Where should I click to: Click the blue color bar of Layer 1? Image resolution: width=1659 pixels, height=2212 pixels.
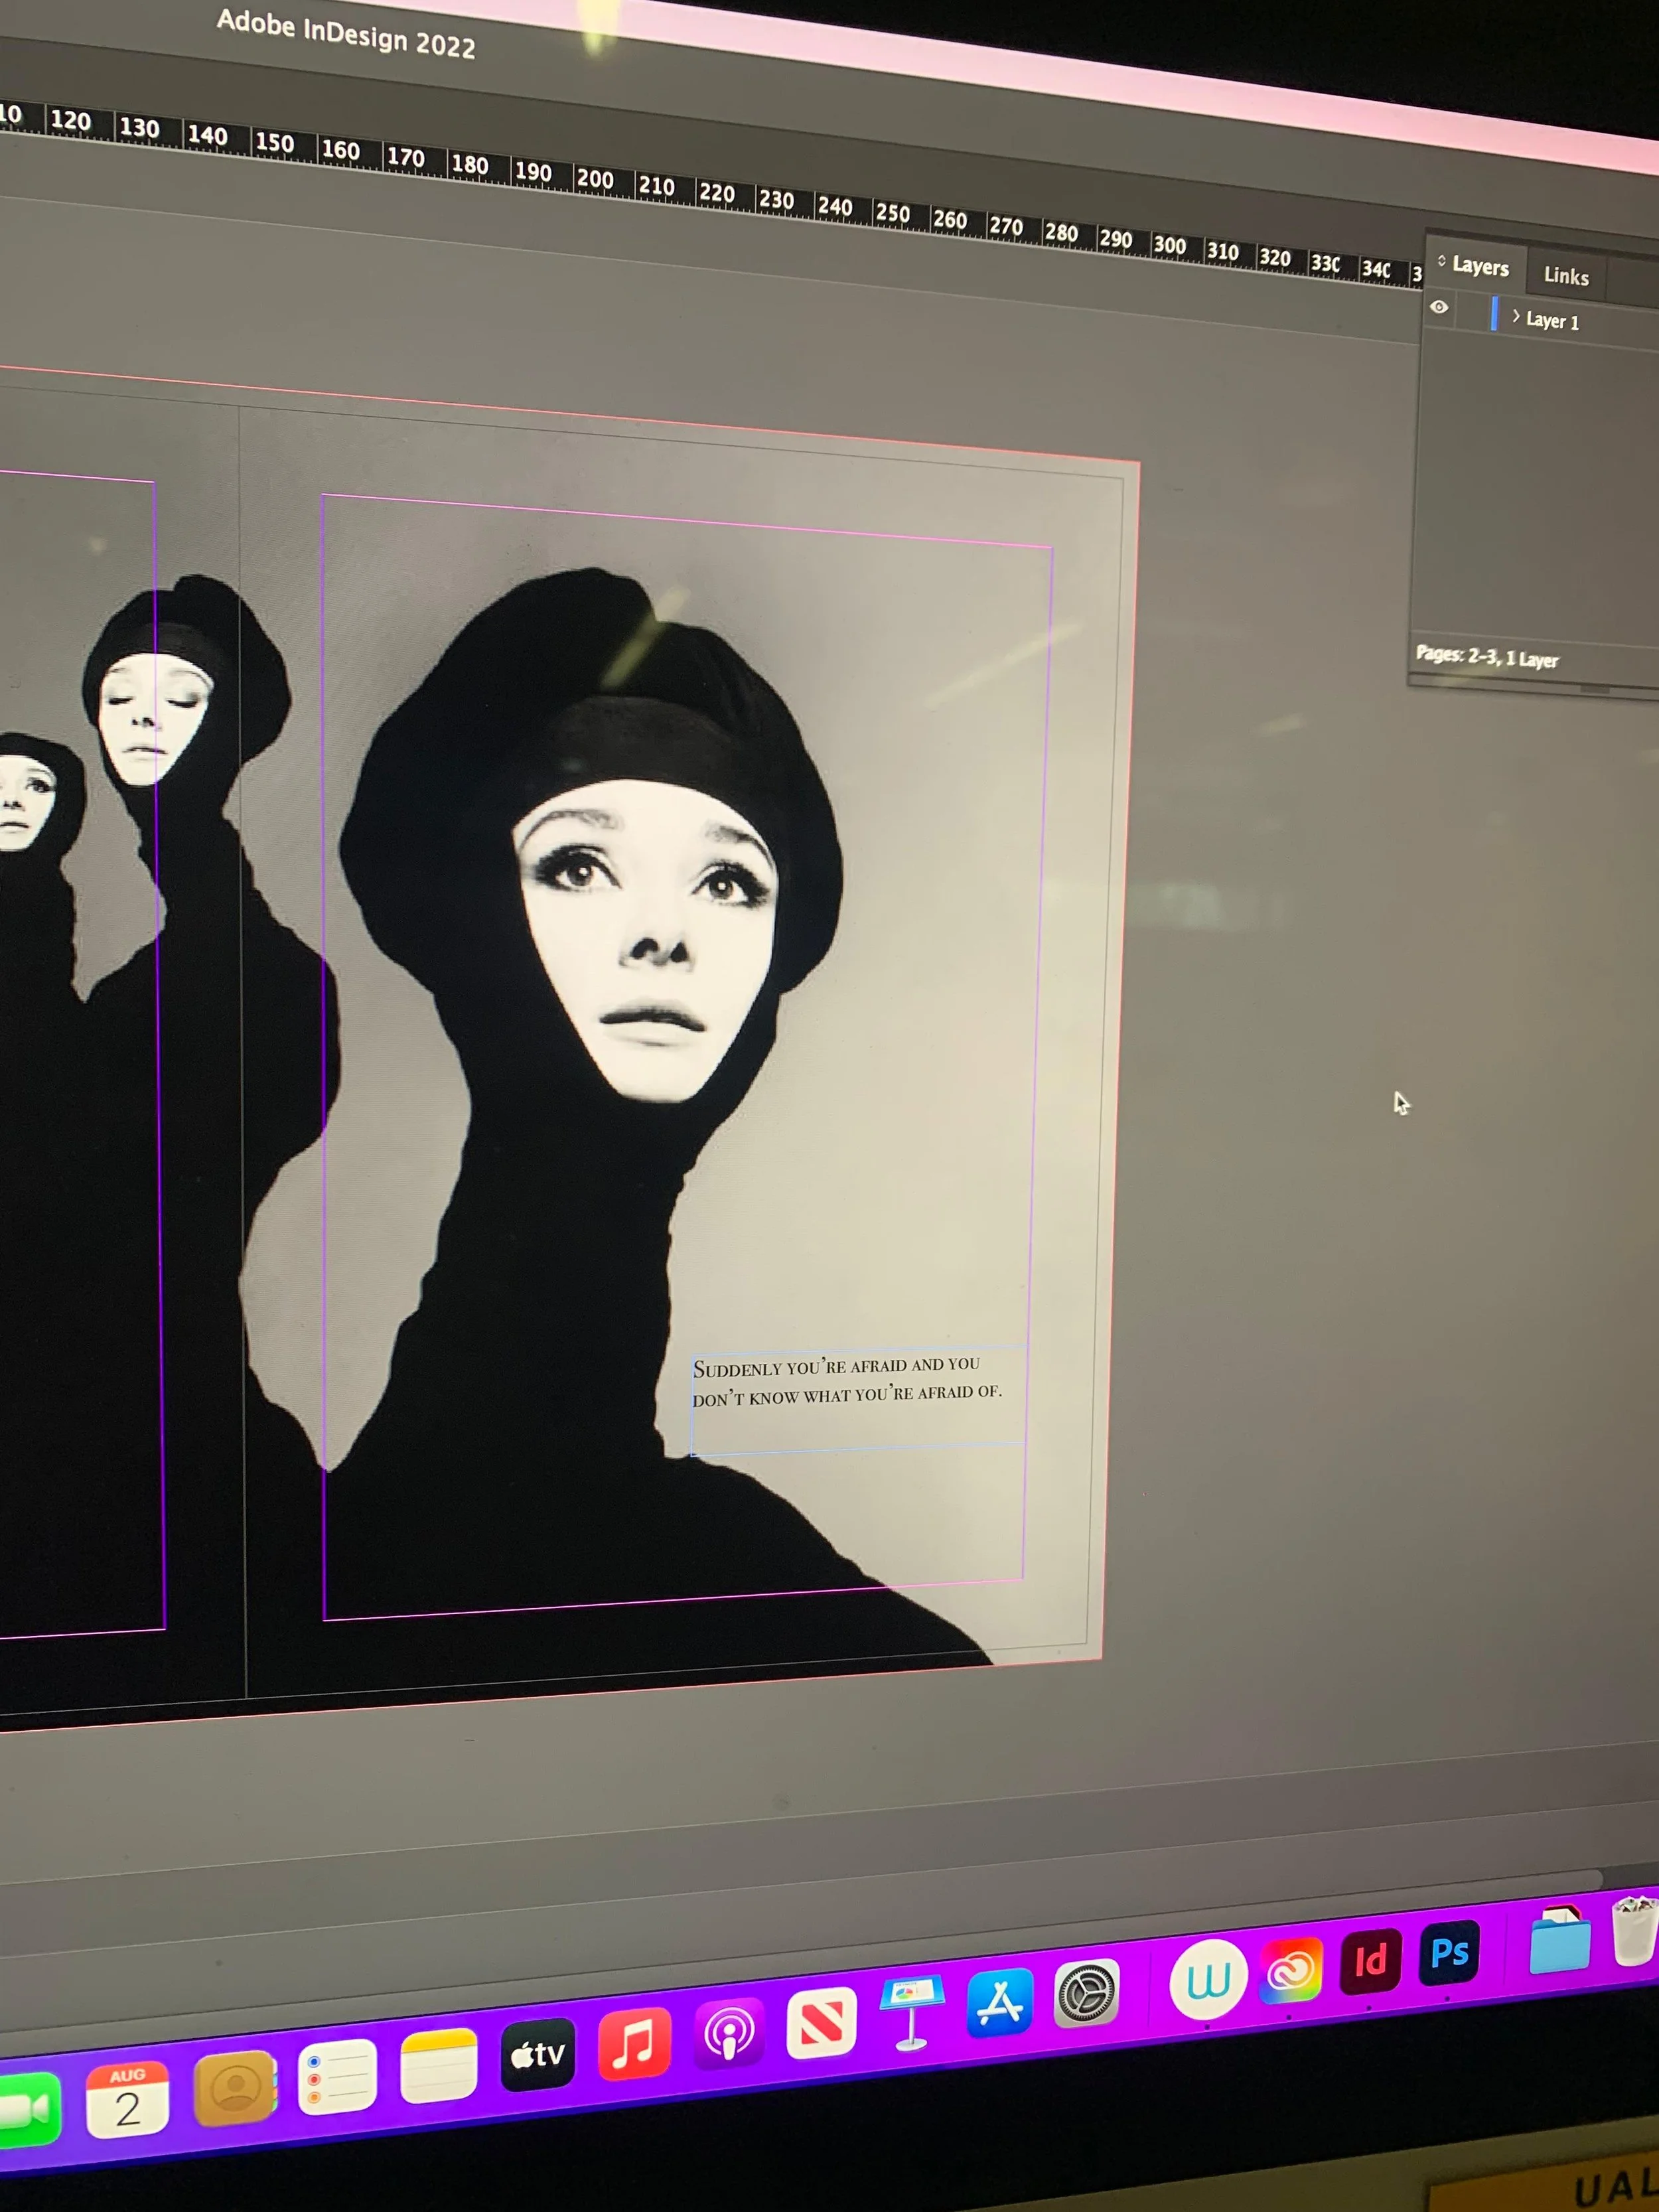[x=1494, y=314]
